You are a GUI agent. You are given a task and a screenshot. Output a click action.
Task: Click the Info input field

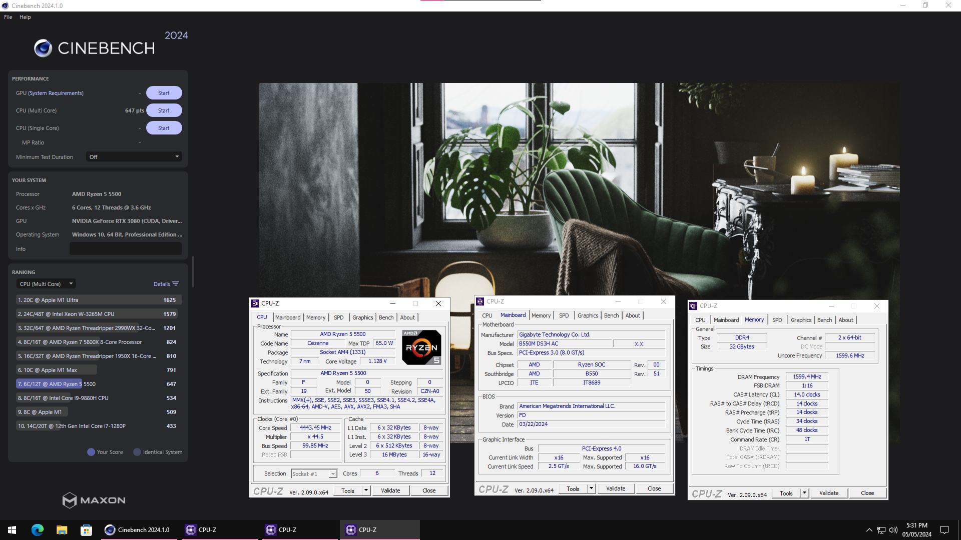[126, 249]
